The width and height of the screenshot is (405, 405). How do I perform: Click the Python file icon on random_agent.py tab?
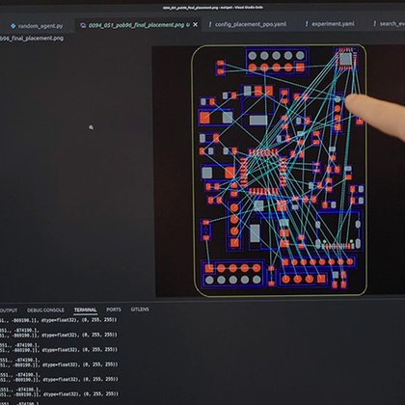click(x=13, y=26)
